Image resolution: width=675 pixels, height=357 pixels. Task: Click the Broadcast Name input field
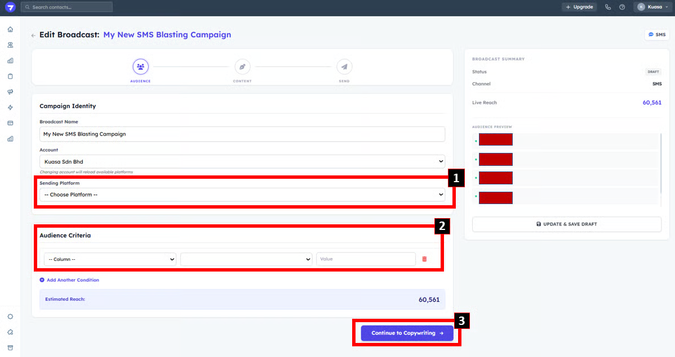(242, 134)
